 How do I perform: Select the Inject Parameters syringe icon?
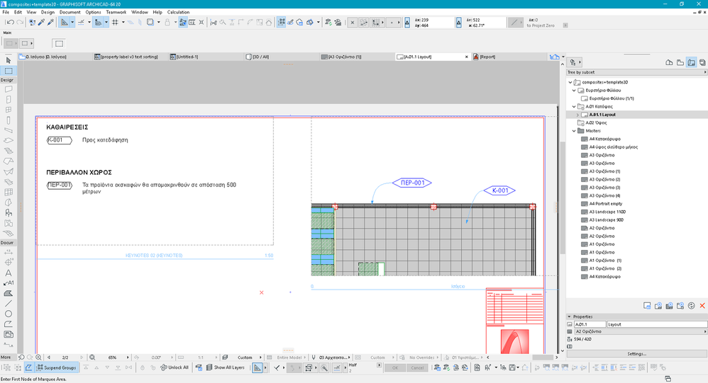pyautogui.click(x=50, y=22)
